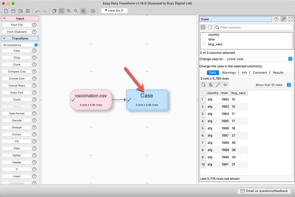Viewport: 295px width, 197px height.
Task: Click the Filter columns search field
Action: tap(254, 27)
